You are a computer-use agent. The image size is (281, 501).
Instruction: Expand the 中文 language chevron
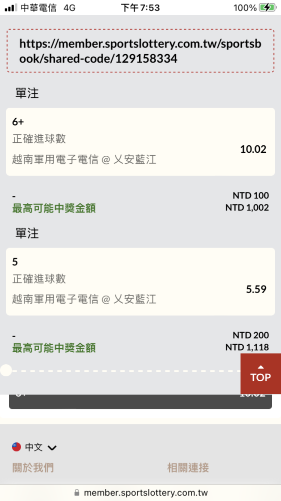pos(52,447)
